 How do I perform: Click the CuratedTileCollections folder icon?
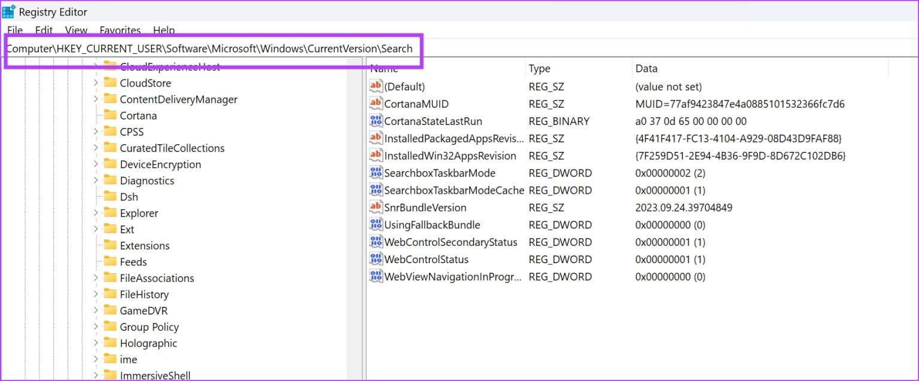pyautogui.click(x=109, y=148)
